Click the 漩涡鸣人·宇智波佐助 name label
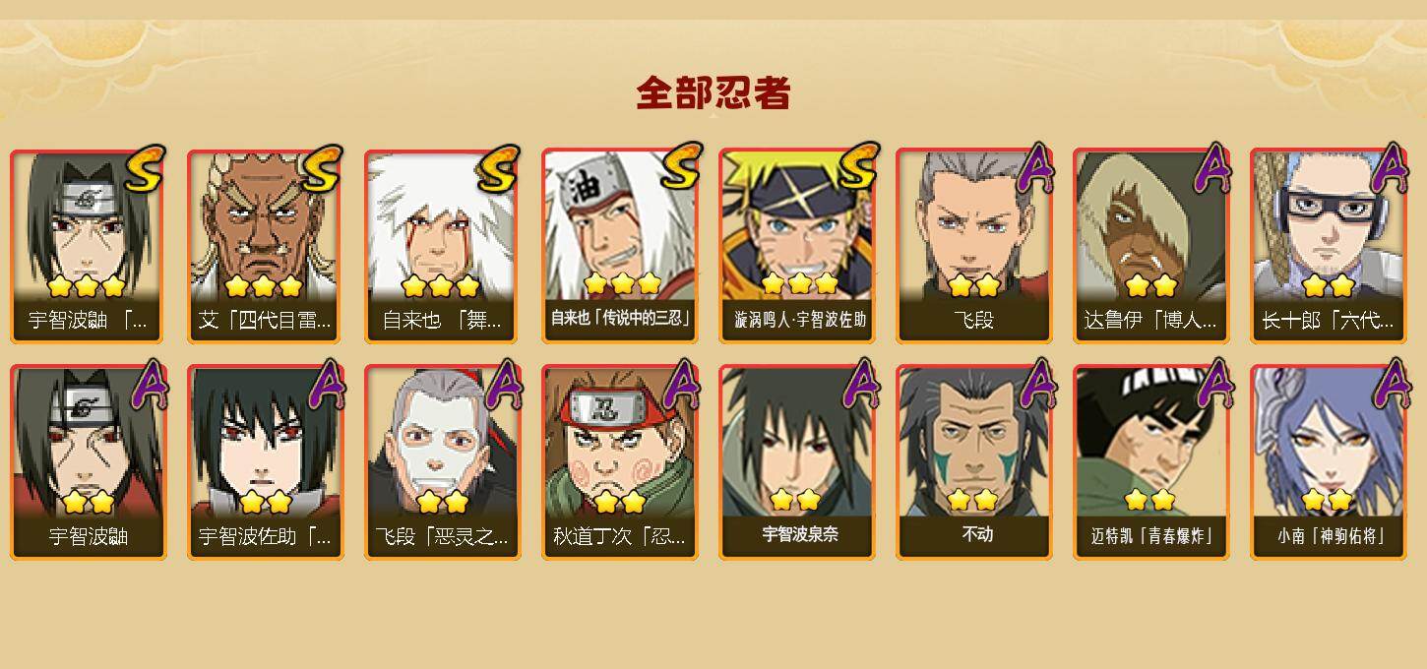The width and height of the screenshot is (1427, 669). 799,320
